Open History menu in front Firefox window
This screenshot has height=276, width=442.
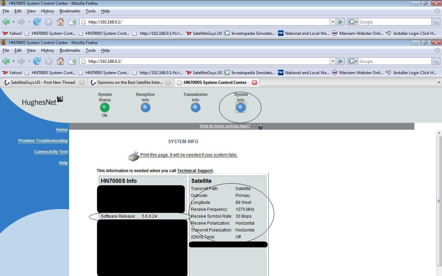(47, 50)
